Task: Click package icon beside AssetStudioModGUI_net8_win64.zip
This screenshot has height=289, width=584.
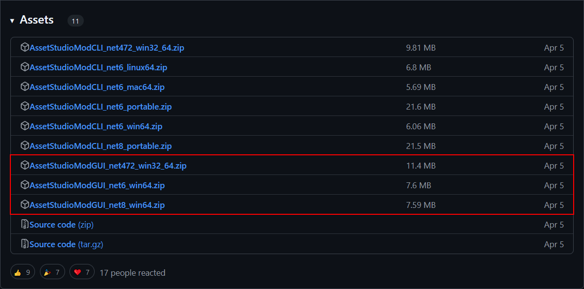Action: pyautogui.click(x=25, y=205)
